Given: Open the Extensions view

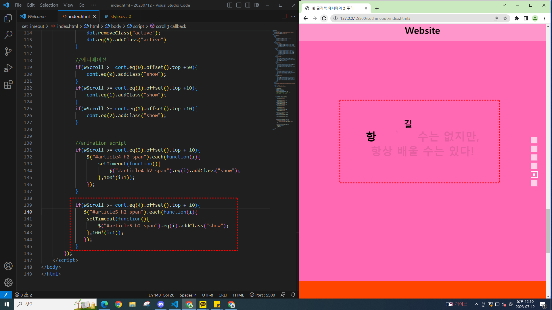Looking at the screenshot, I should click(8, 85).
